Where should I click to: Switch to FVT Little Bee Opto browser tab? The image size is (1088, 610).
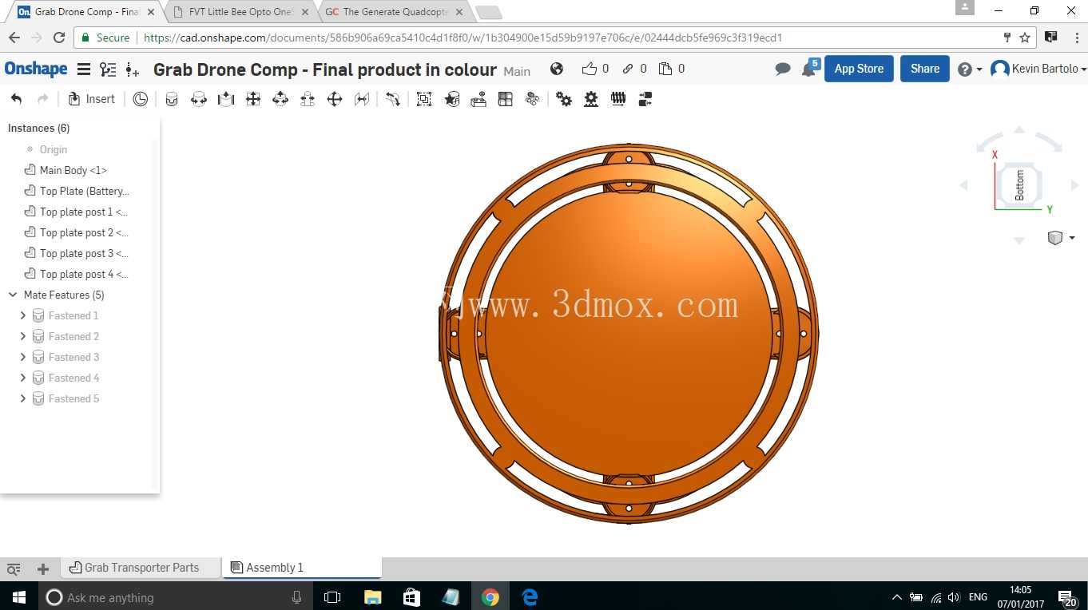pyautogui.click(x=240, y=12)
